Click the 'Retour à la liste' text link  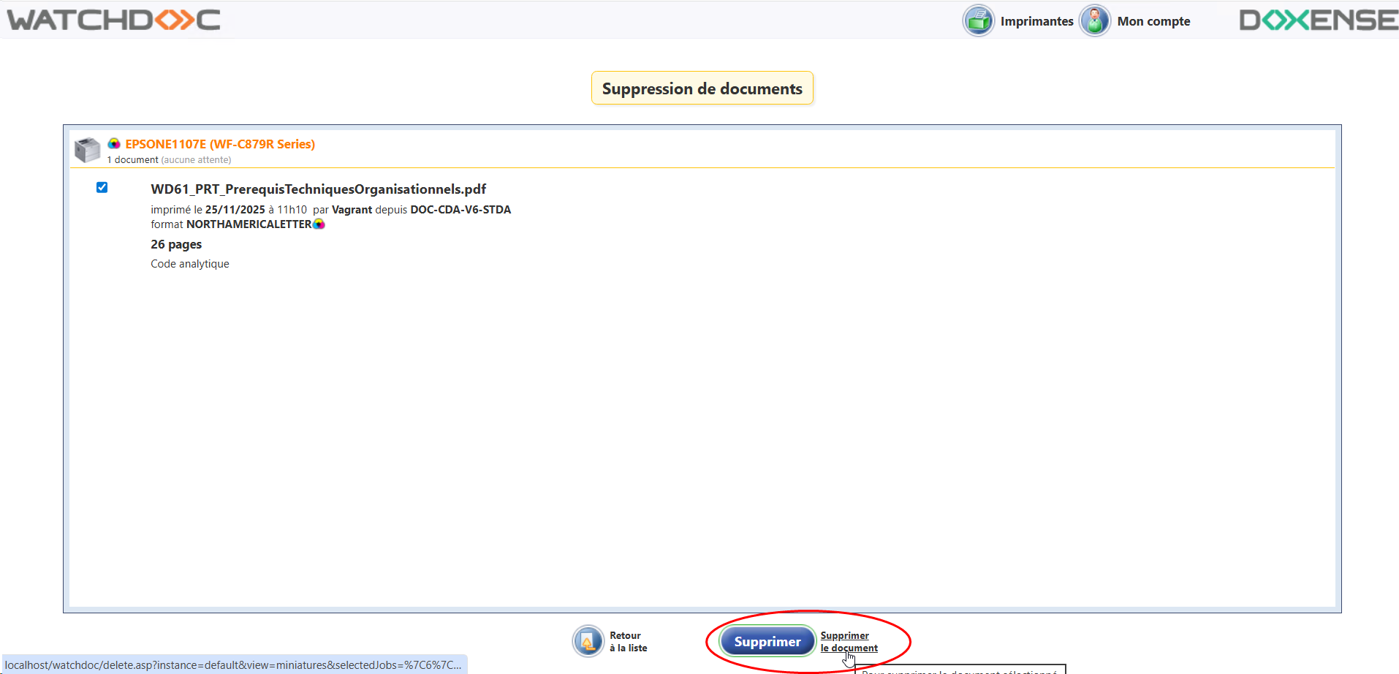click(628, 642)
